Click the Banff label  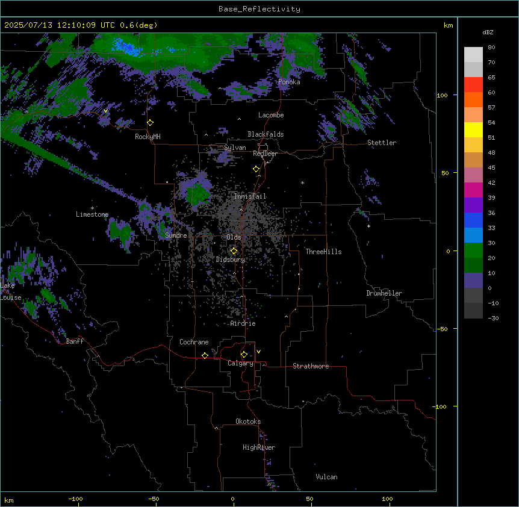point(75,341)
